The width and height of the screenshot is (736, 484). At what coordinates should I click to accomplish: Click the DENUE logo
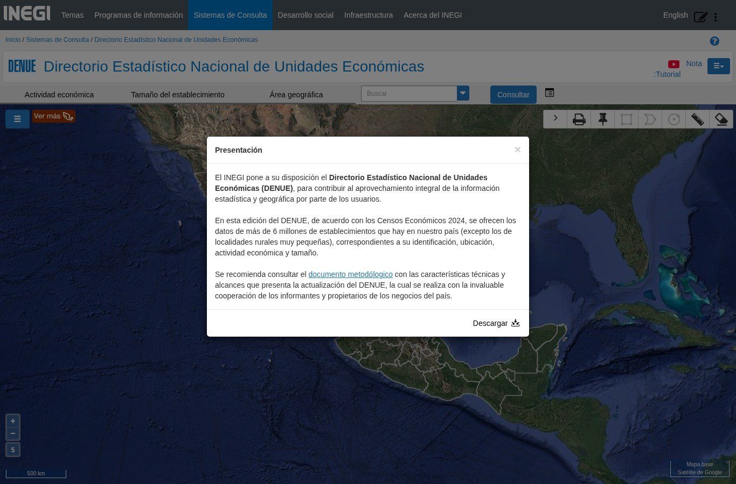[x=22, y=66]
